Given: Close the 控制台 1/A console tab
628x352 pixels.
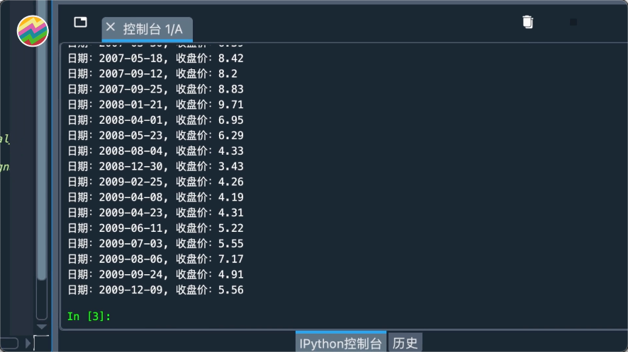Looking at the screenshot, I should coord(111,28).
